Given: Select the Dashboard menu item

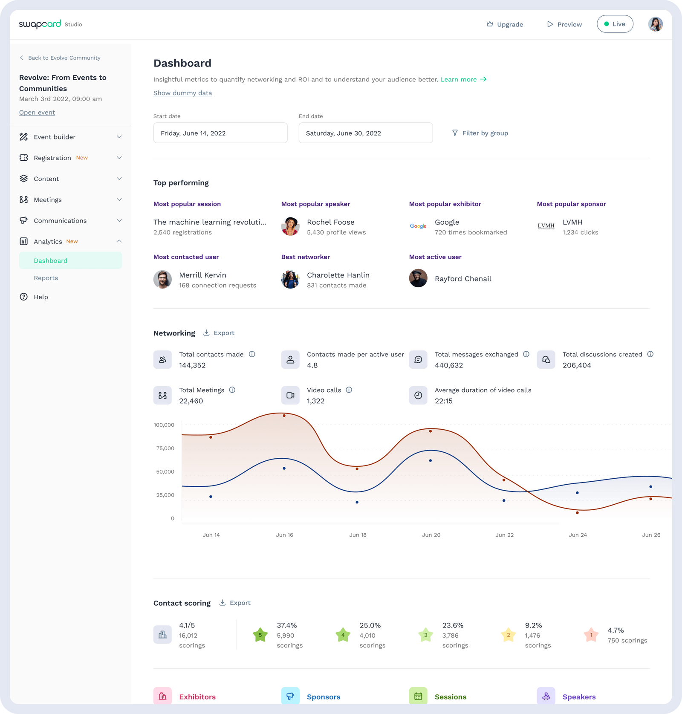Looking at the screenshot, I should [50, 260].
